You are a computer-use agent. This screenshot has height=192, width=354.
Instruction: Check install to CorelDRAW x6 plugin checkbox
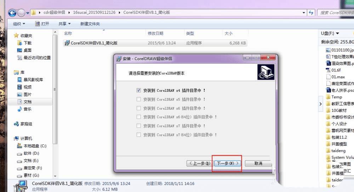pos(139,108)
